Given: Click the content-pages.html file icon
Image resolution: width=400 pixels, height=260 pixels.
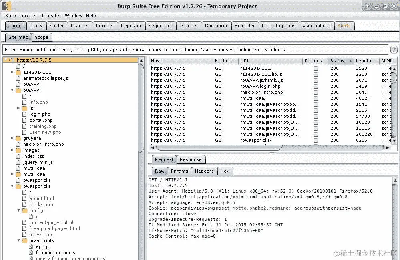Looking at the screenshot, I should coord(24,222).
